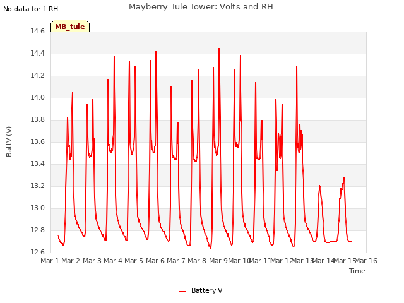The height and width of the screenshot is (303, 404).
Task: Click the 12.6 y-axis value
Action: pyautogui.click(x=38, y=252)
